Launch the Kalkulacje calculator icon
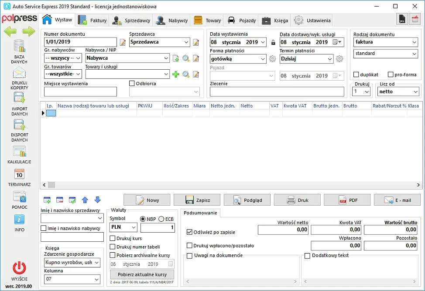 (19, 151)
